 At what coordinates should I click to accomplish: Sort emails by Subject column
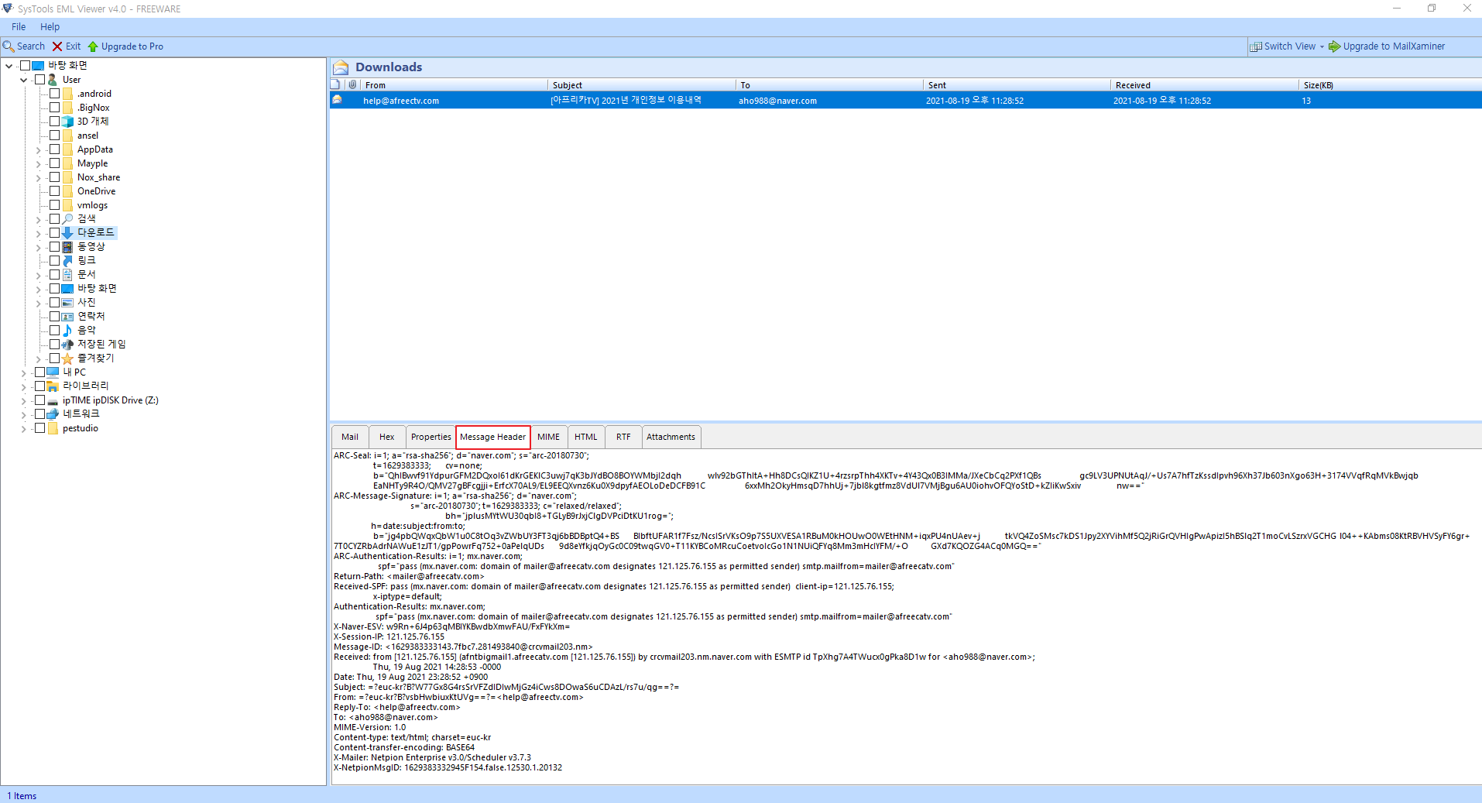(641, 85)
